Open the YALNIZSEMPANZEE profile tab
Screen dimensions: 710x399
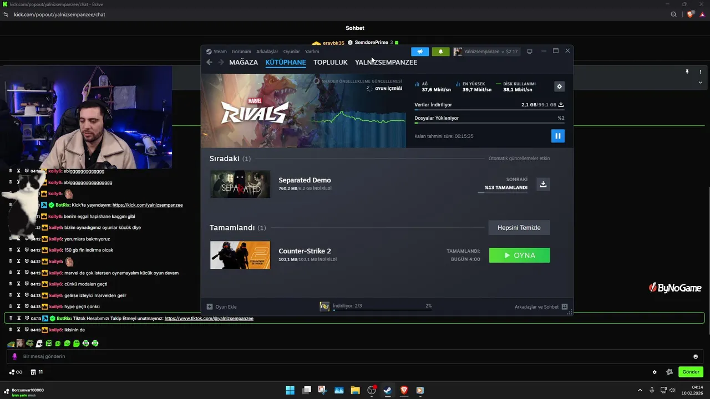coord(386,62)
